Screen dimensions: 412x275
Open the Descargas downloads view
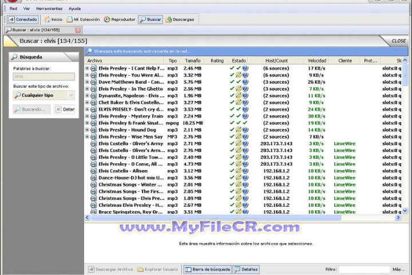coord(180,19)
